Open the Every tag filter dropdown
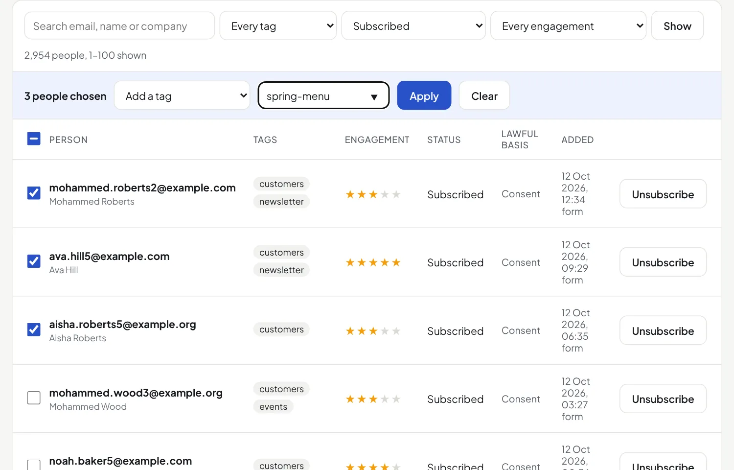This screenshot has height=470, width=734. 278,26
